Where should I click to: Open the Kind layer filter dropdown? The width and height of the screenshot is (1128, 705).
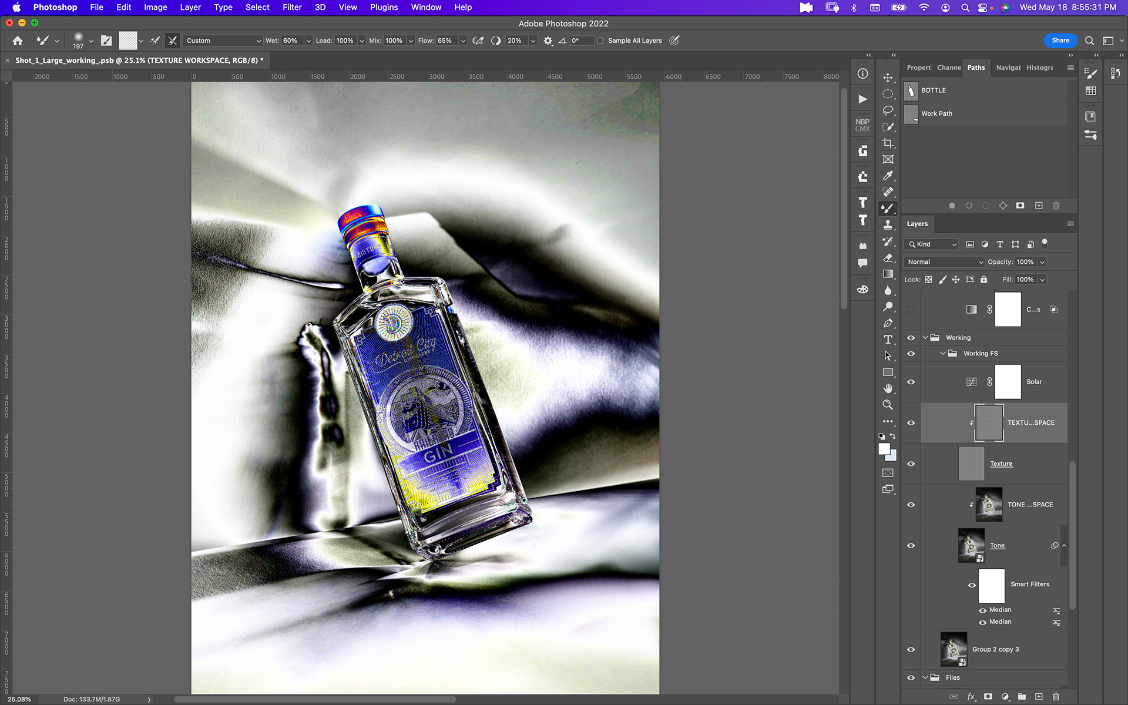tap(932, 244)
